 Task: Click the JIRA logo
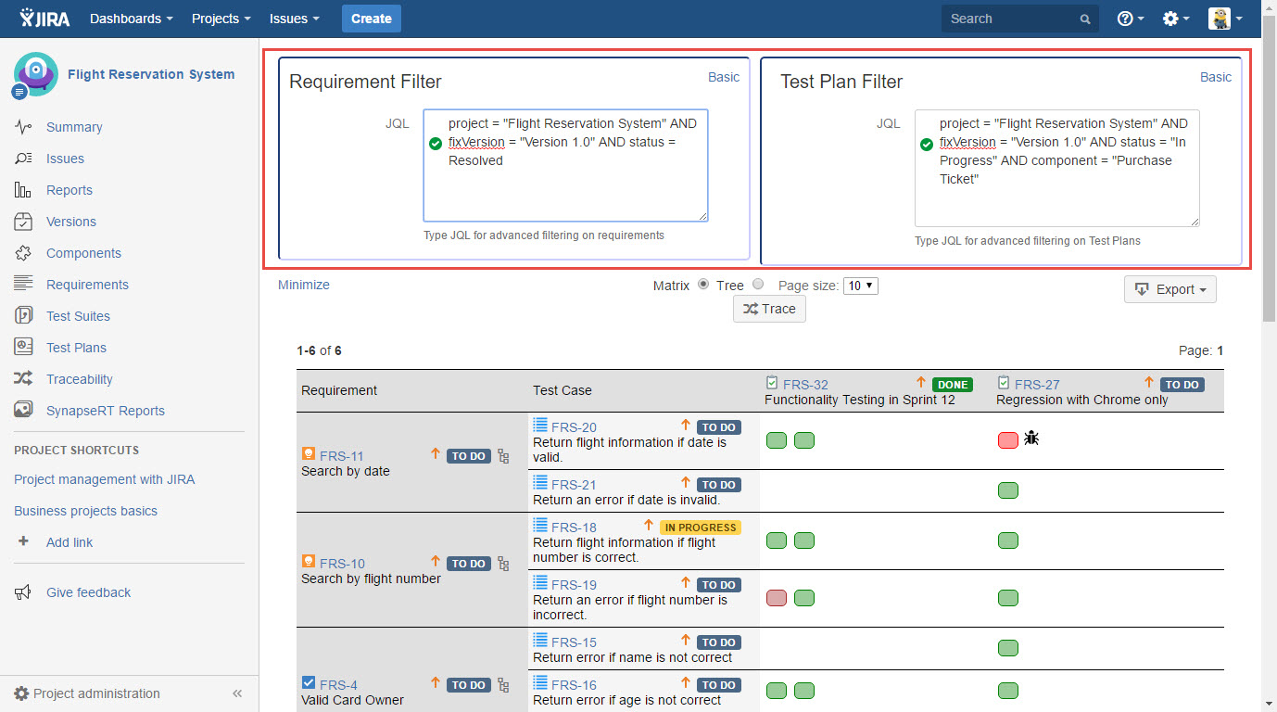click(44, 19)
